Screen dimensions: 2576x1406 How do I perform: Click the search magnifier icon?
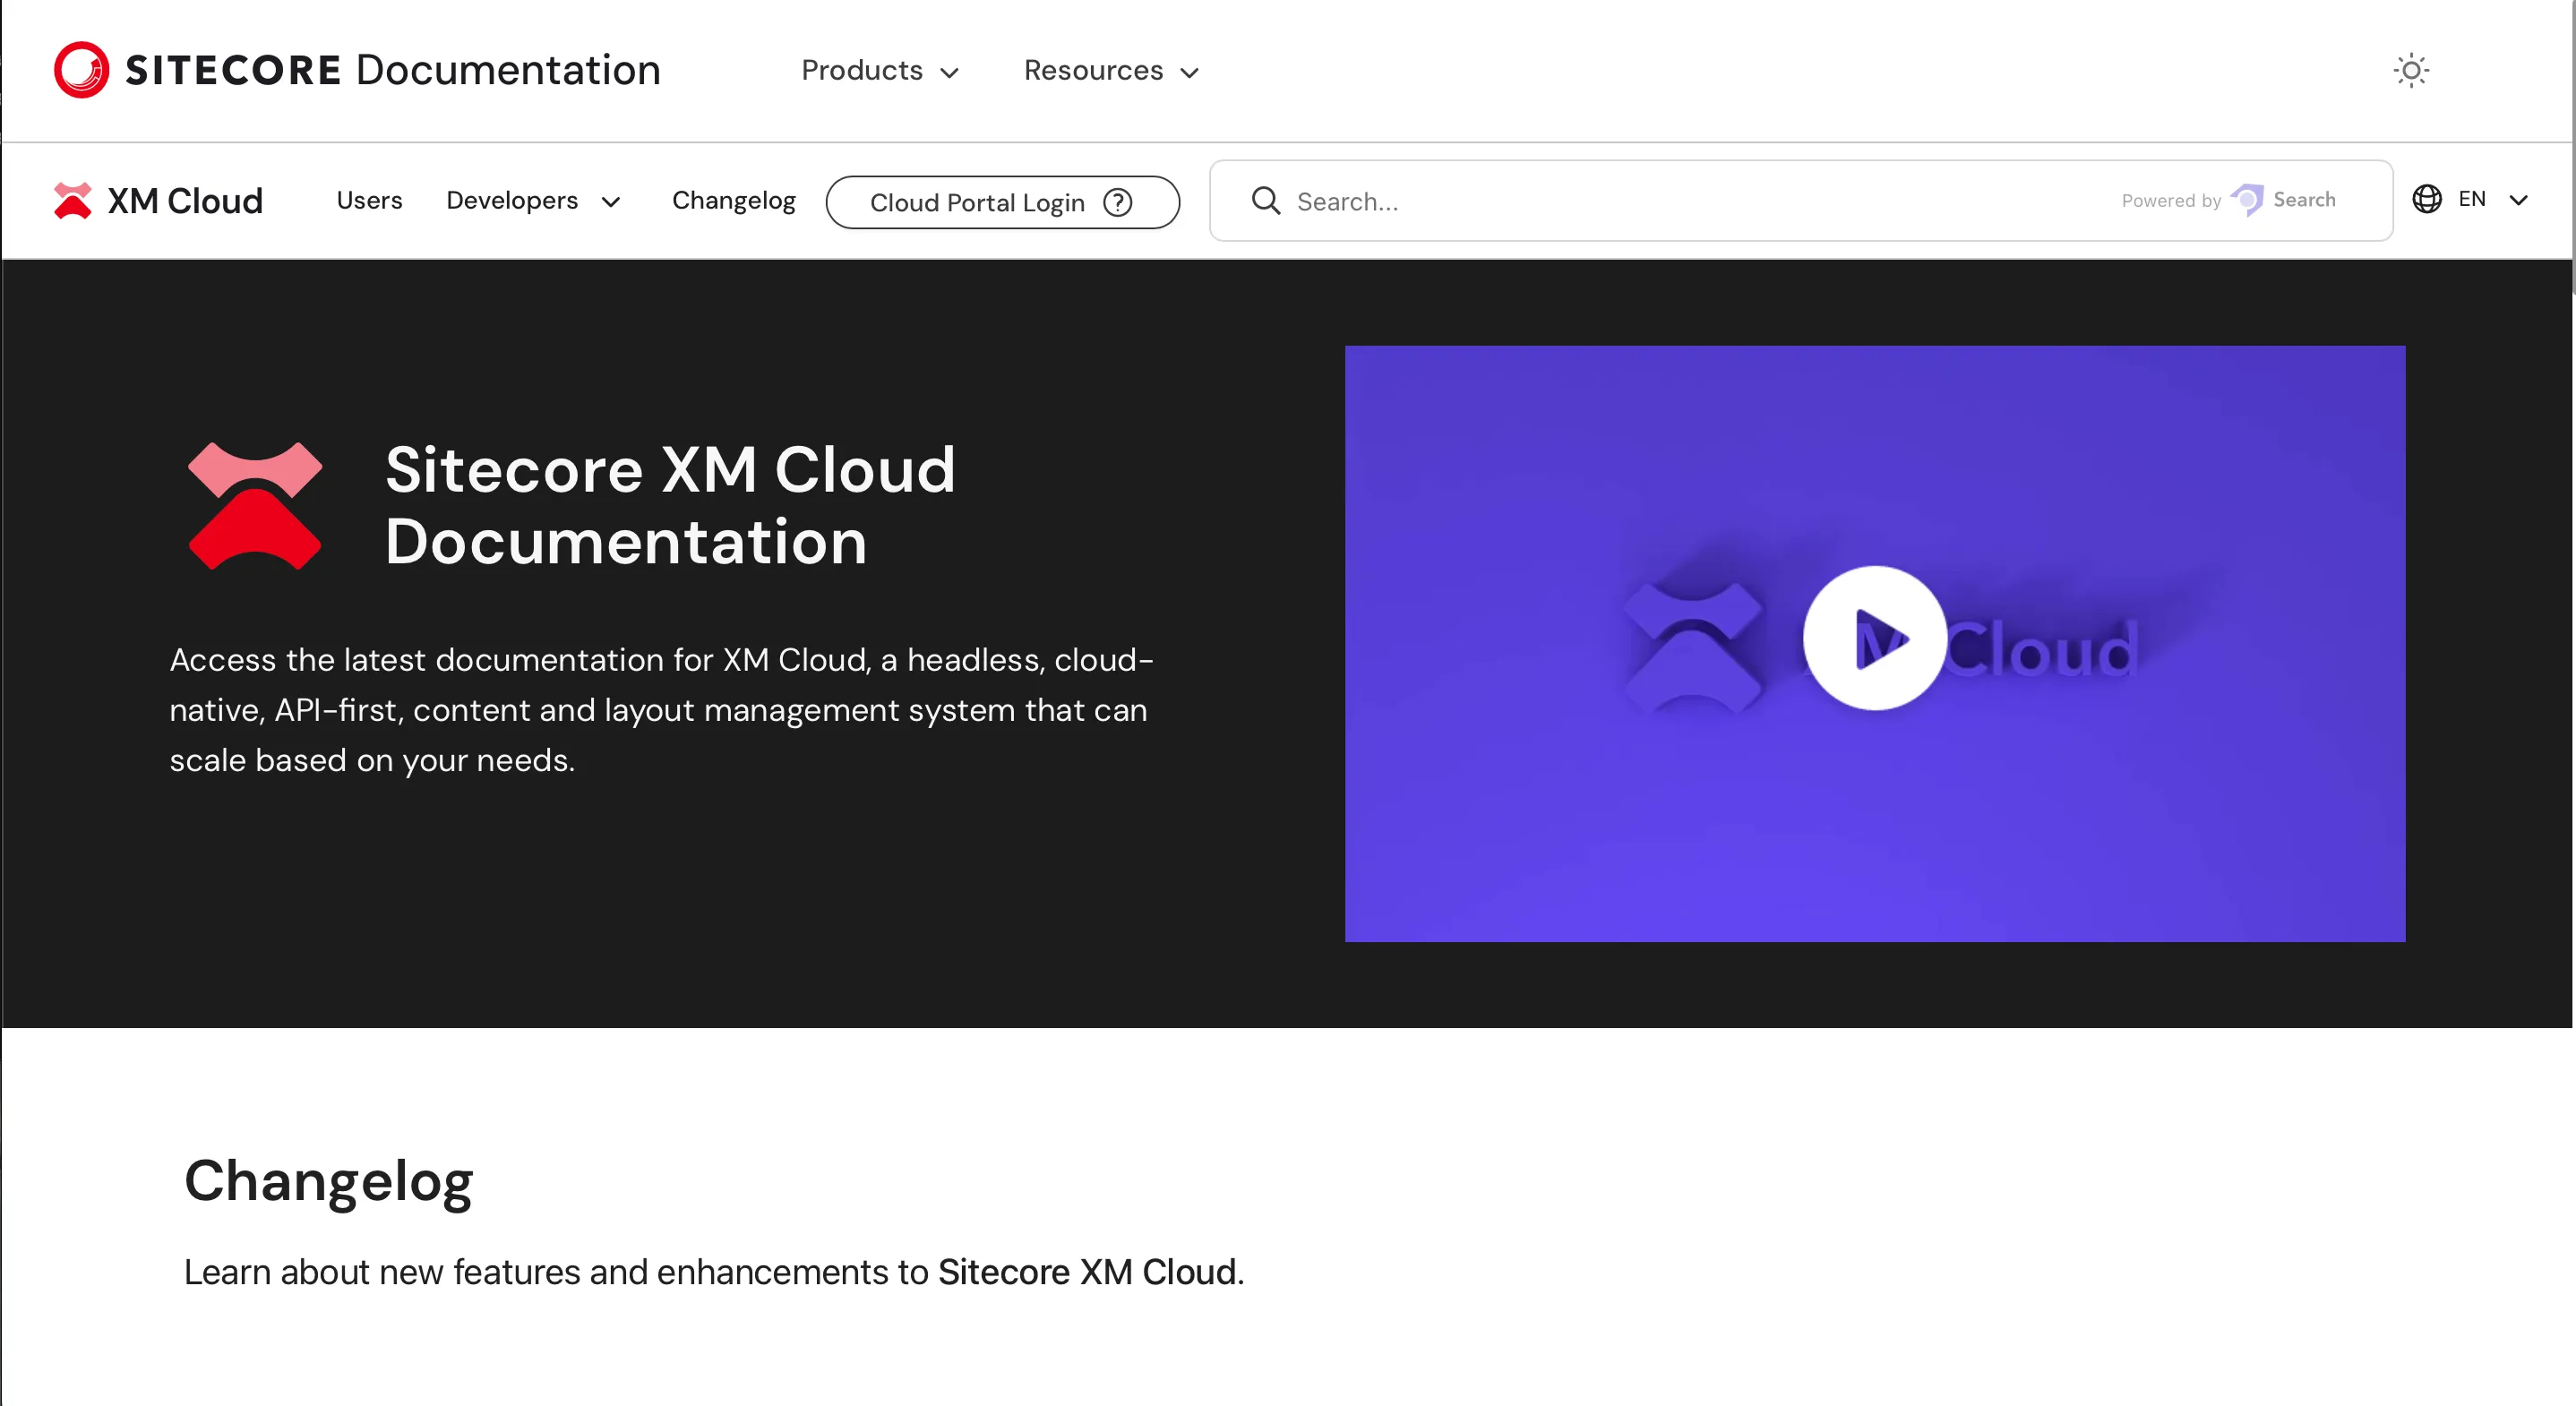click(1266, 201)
